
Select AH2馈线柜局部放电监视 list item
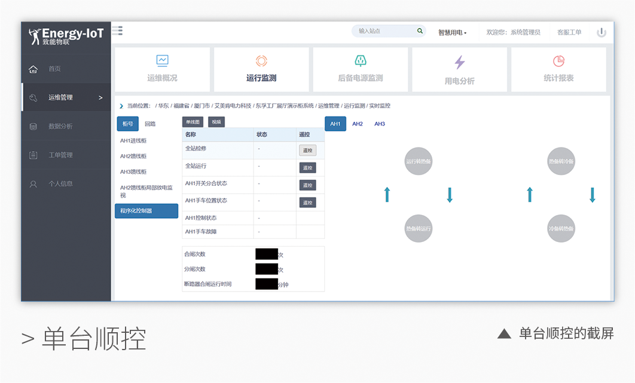click(x=146, y=191)
